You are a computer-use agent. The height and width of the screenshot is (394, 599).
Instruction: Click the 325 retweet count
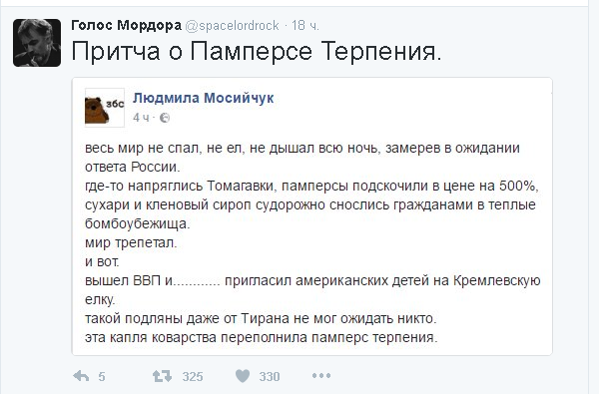[193, 377]
